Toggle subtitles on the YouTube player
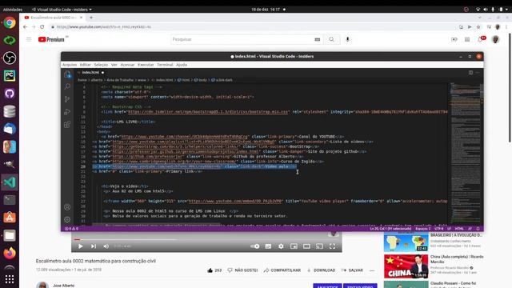Image resolution: width=512 pixels, height=288 pixels. click(x=268, y=246)
